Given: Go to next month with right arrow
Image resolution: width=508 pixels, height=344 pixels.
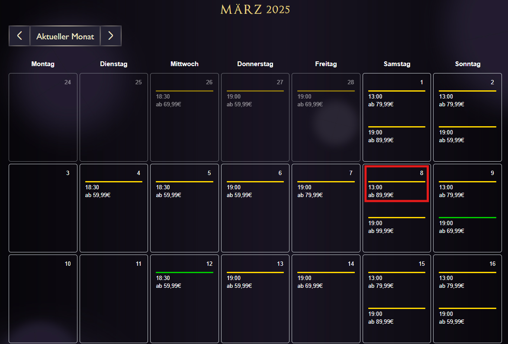Looking at the screenshot, I should (x=111, y=36).
